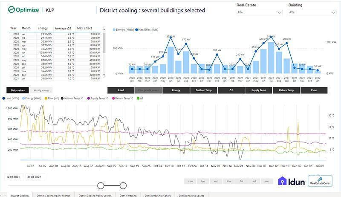Click the Load series button

[x=121, y=90]
